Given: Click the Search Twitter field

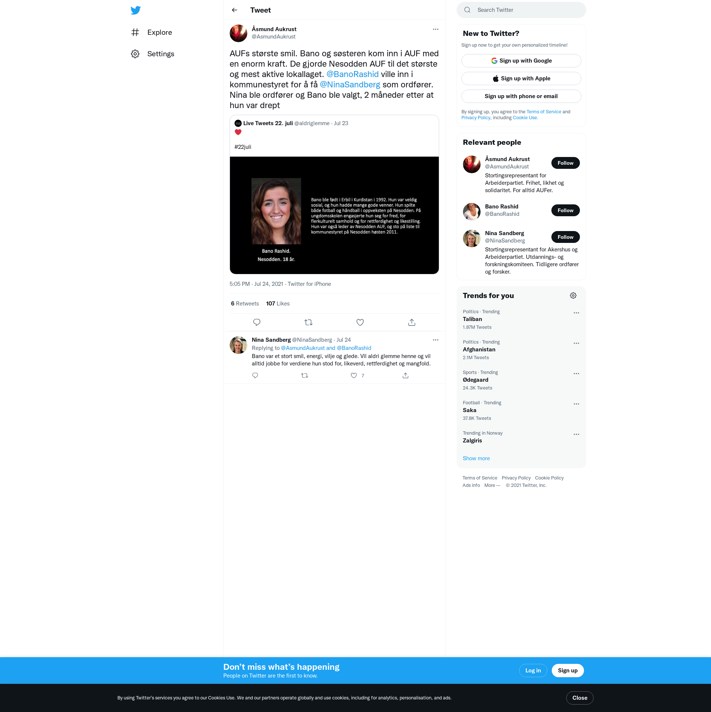Looking at the screenshot, I should tap(521, 10).
